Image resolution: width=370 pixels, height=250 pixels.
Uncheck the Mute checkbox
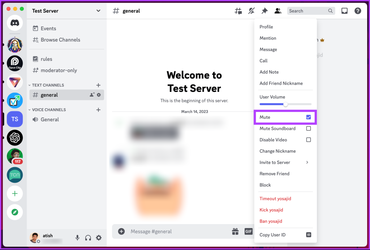[x=308, y=117]
